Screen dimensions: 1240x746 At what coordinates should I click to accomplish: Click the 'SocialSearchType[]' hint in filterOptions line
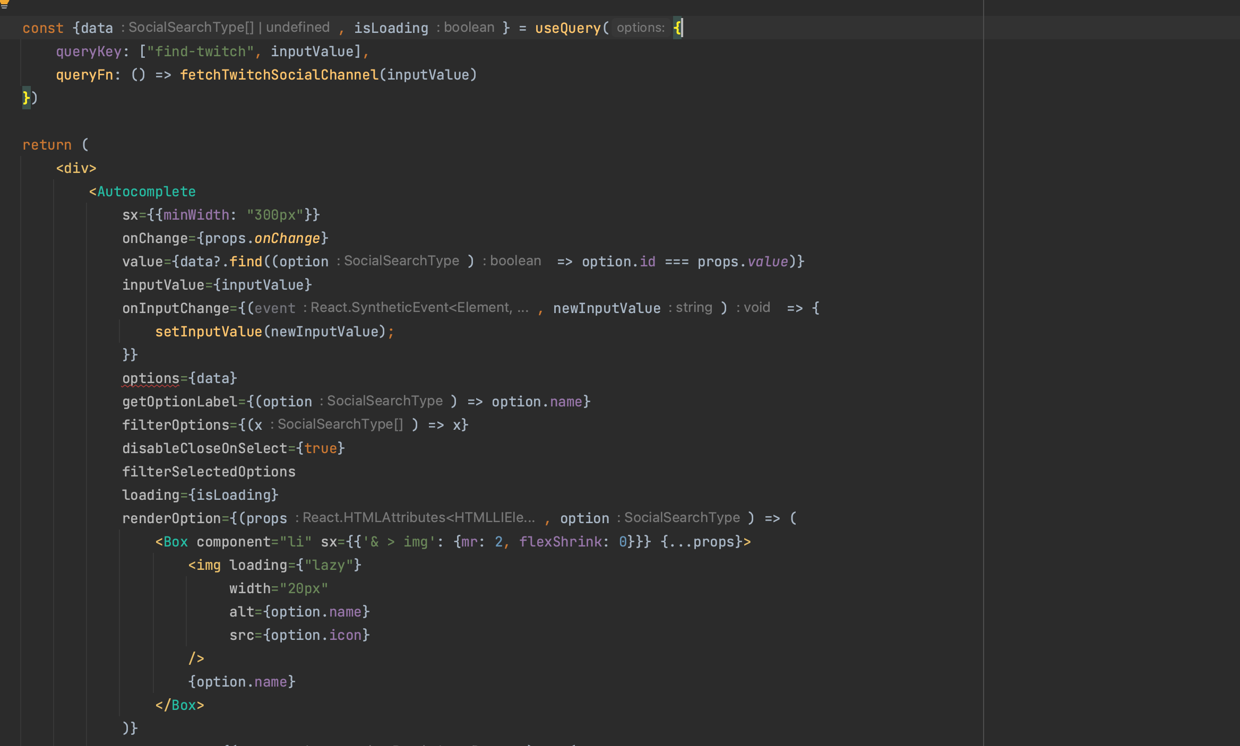(340, 424)
